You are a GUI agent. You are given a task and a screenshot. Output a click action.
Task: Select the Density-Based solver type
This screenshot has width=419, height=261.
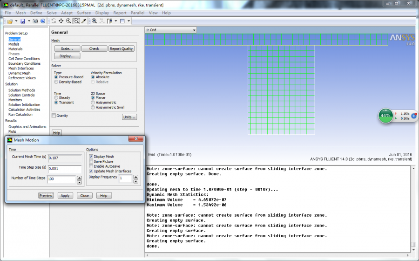point(56,82)
